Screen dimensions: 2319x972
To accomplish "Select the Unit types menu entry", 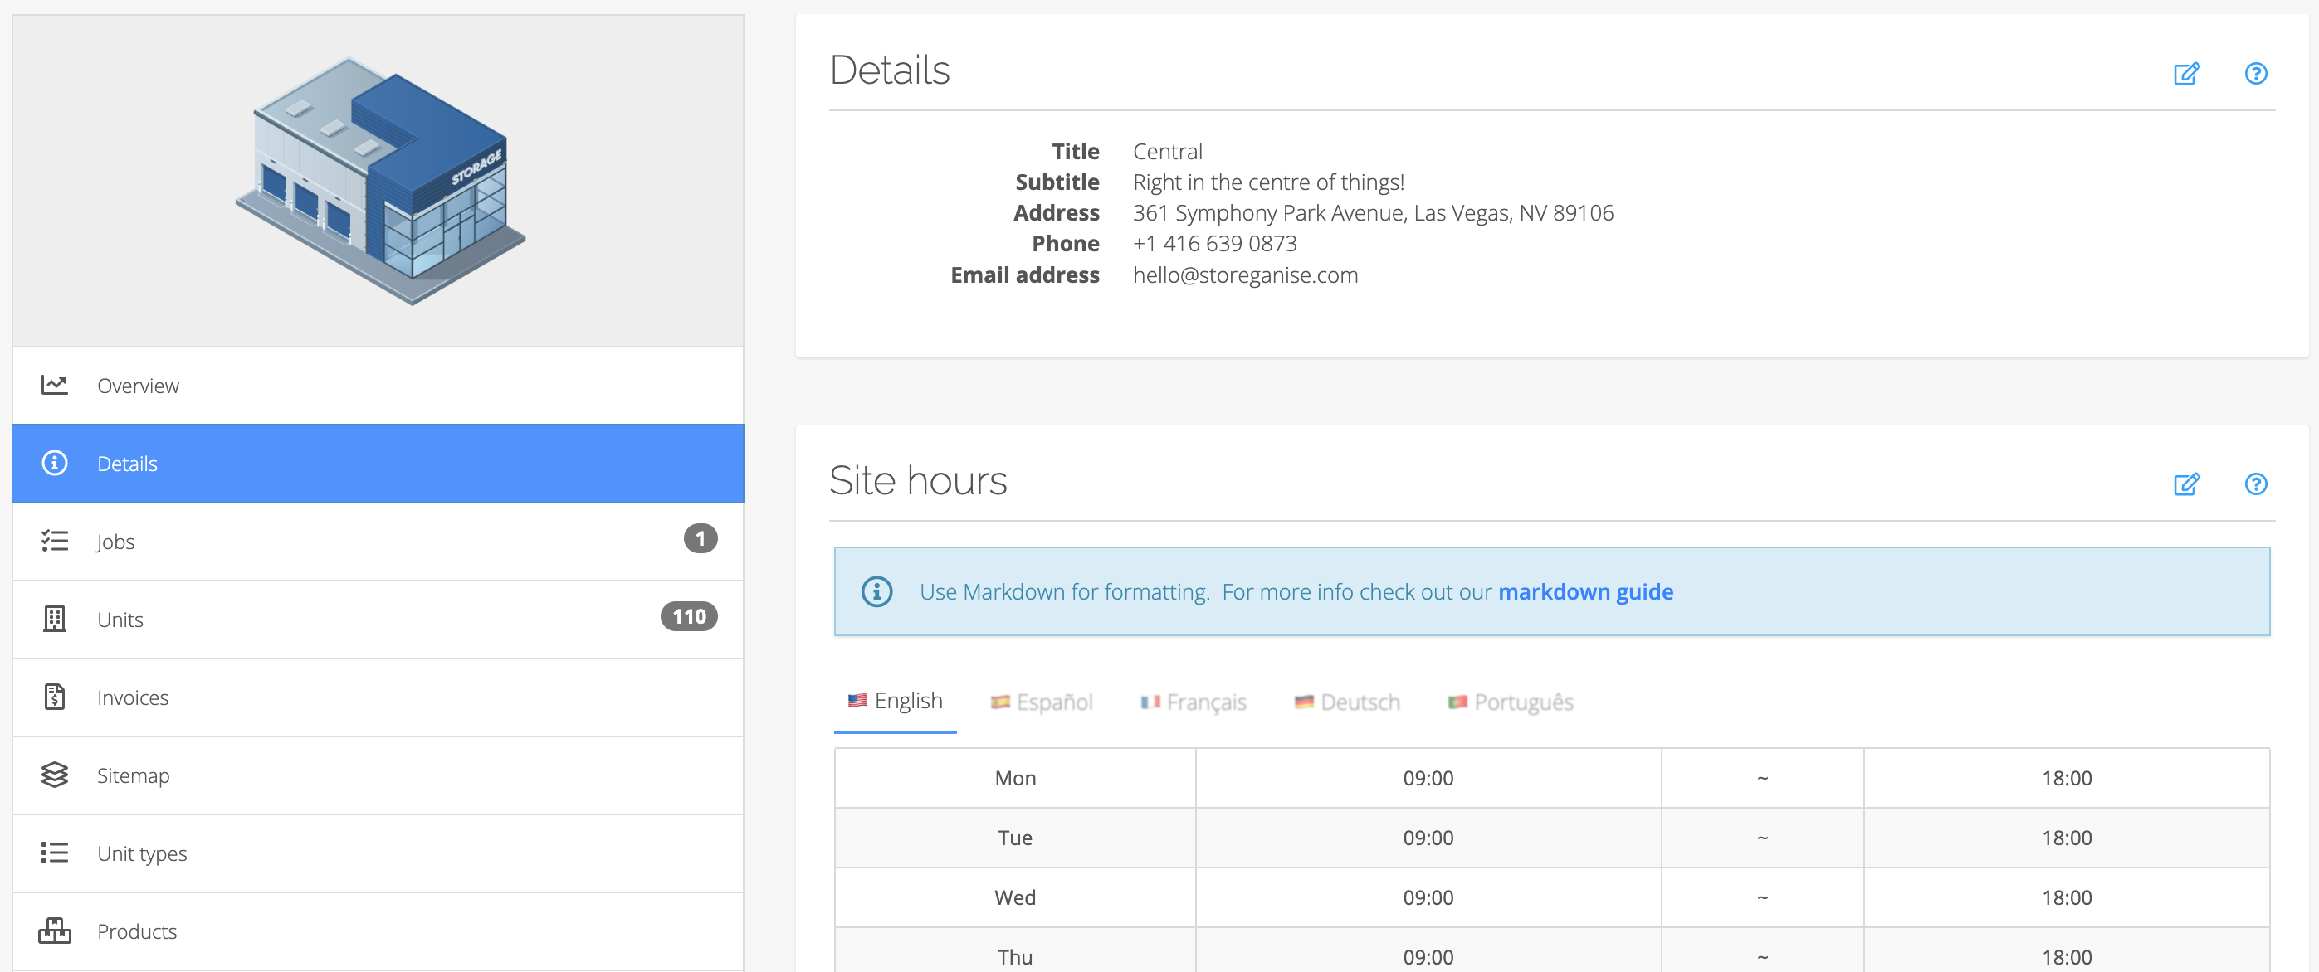I will coord(141,853).
